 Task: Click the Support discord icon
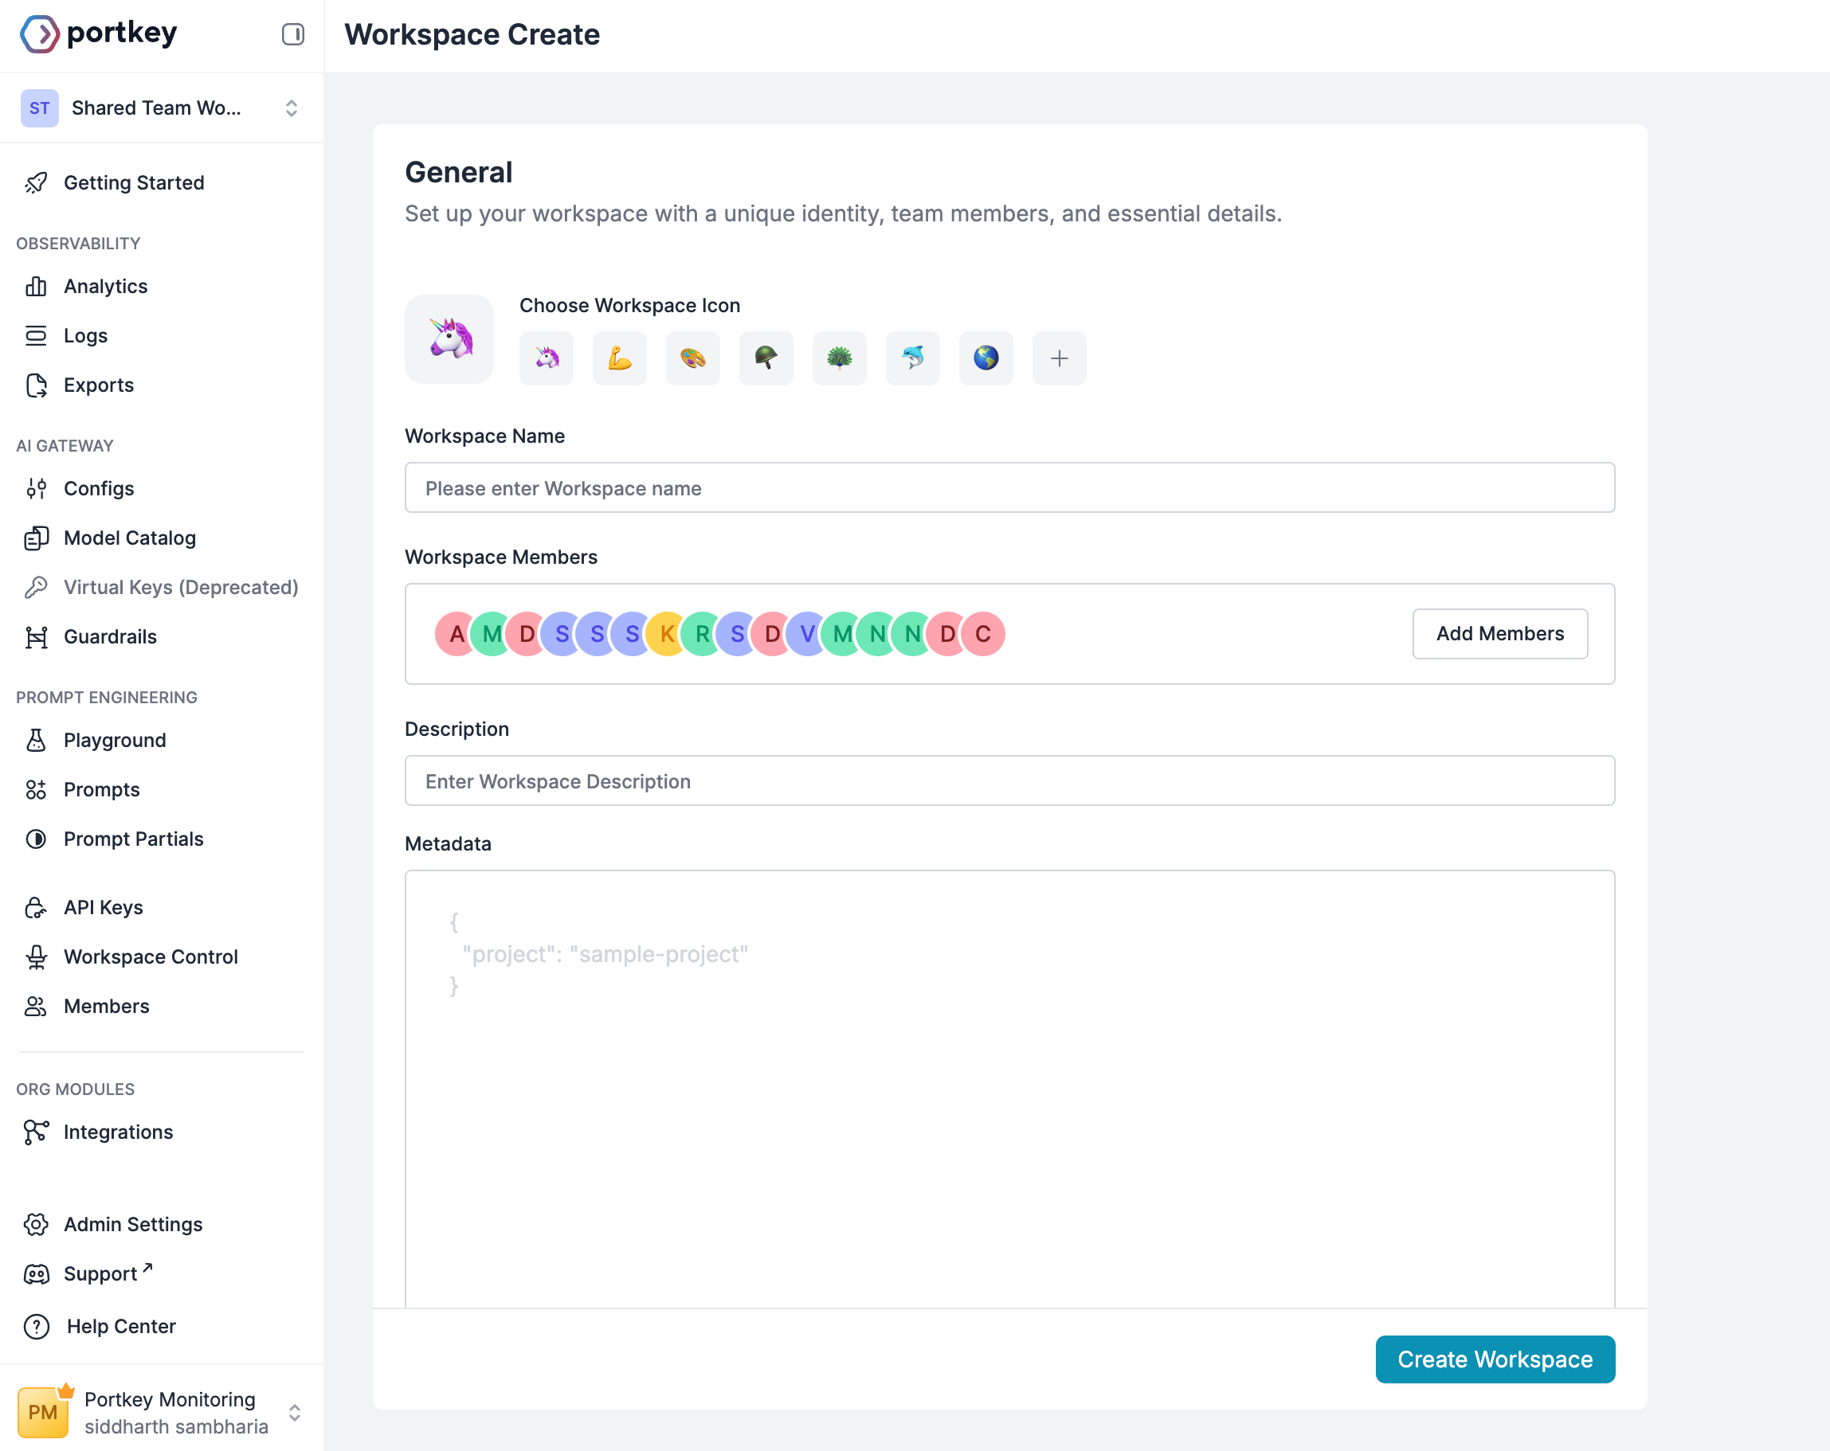[36, 1273]
